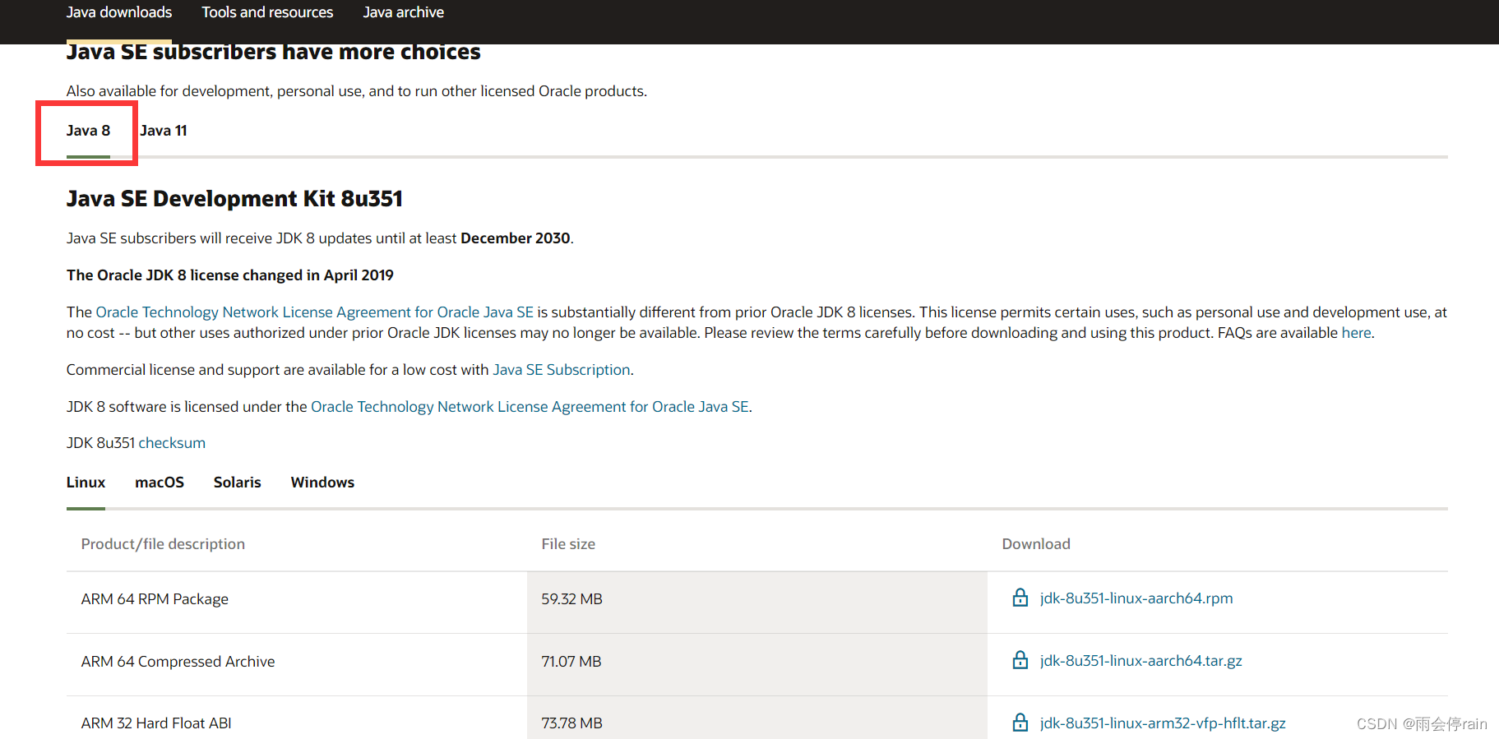Select 'ARM 64 Compressed Archive' row text
1499x739 pixels.
click(x=178, y=662)
